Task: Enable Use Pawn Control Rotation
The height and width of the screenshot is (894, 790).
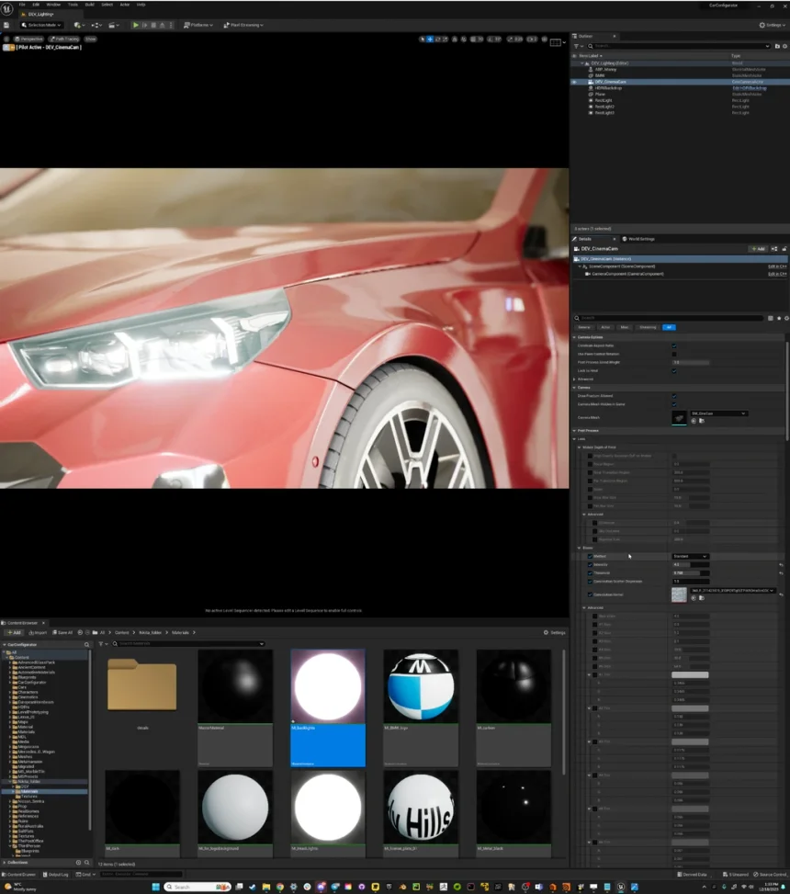Action: tap(673, 353)
